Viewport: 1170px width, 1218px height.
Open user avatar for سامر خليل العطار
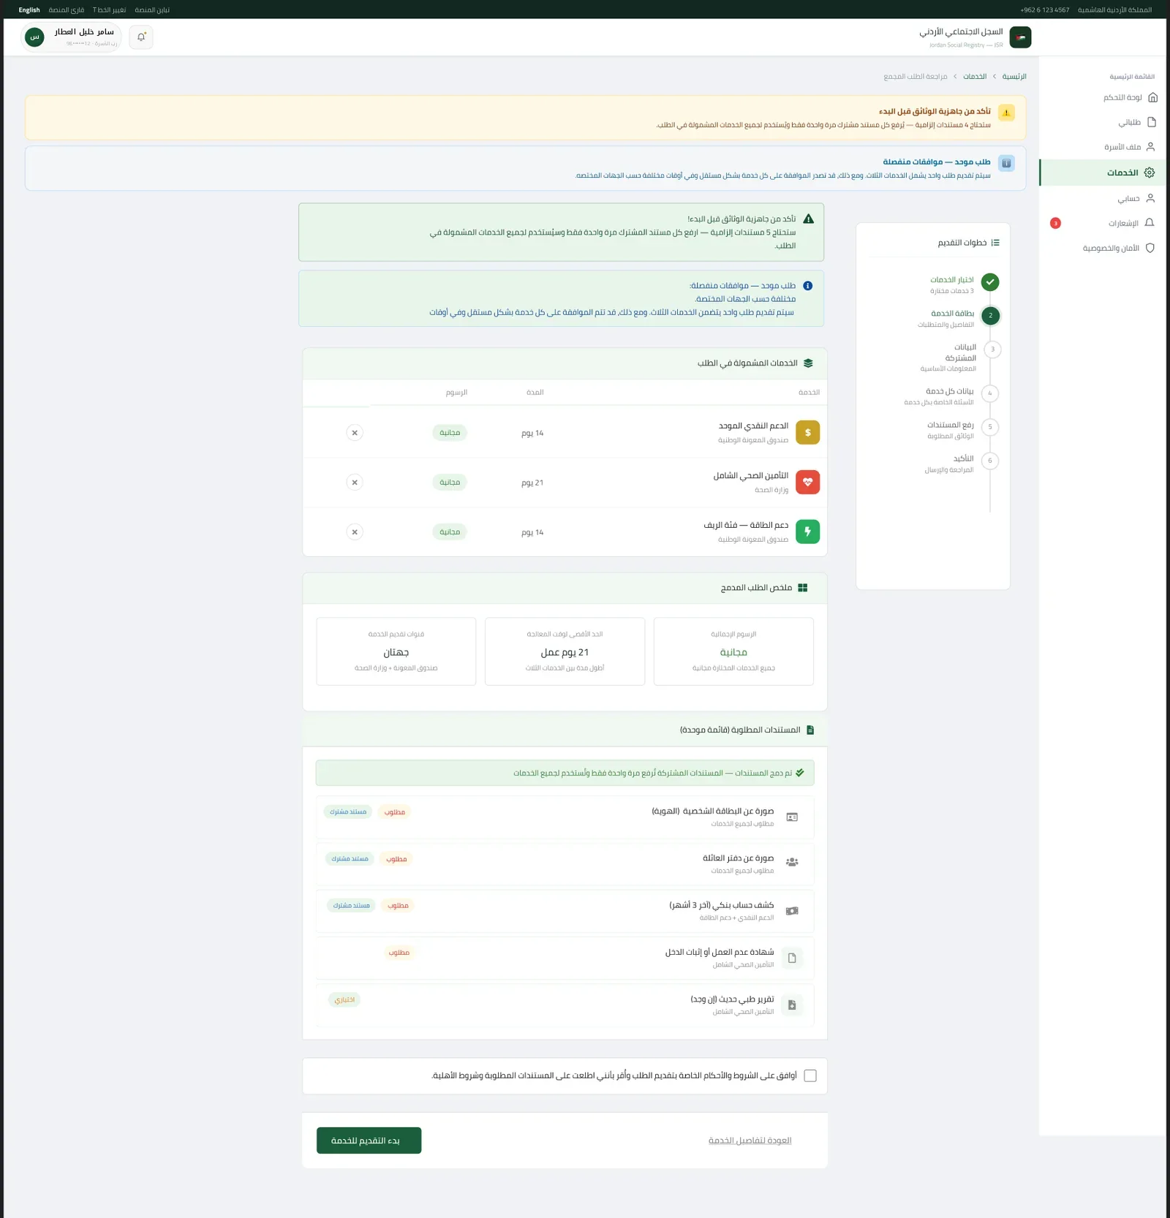coord(34,37)
